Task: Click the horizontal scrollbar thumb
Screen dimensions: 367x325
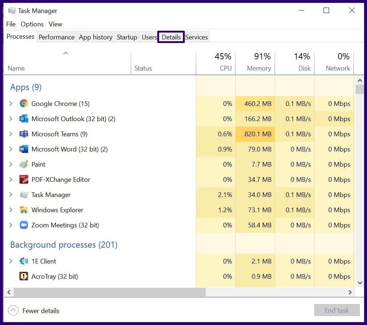Action: 110,292
